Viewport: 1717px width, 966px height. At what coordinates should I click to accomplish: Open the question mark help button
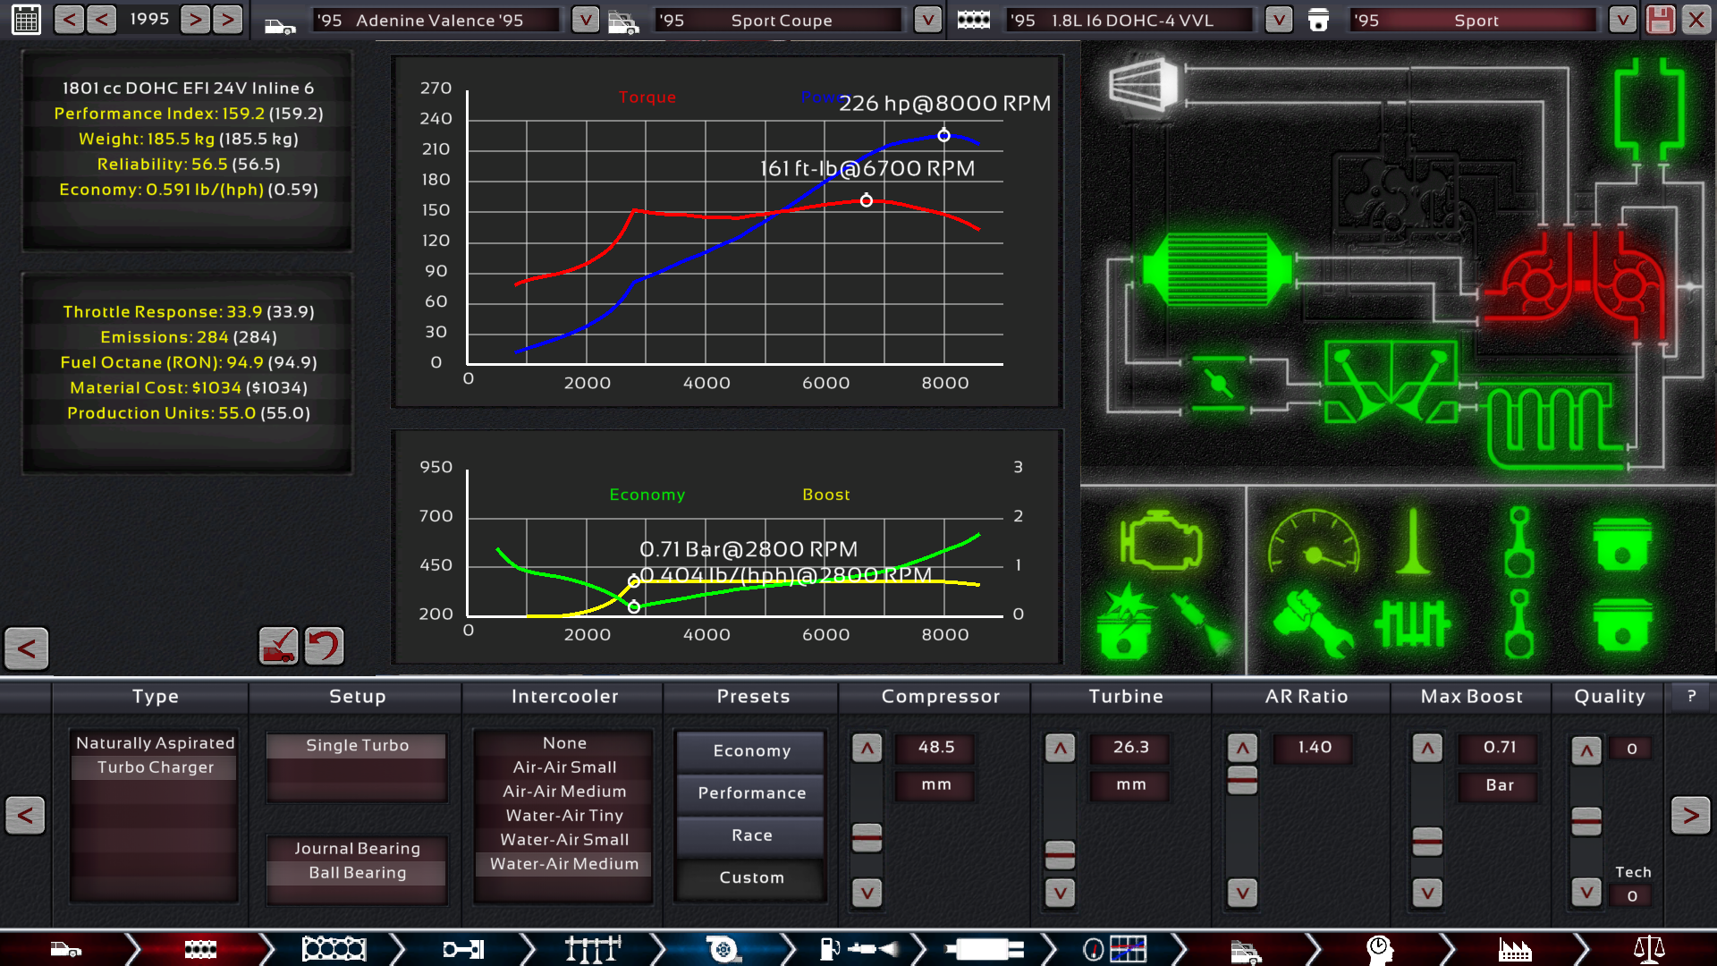[x=1691, y=696]
